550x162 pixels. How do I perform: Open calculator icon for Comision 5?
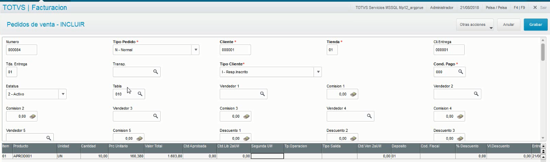140,138
